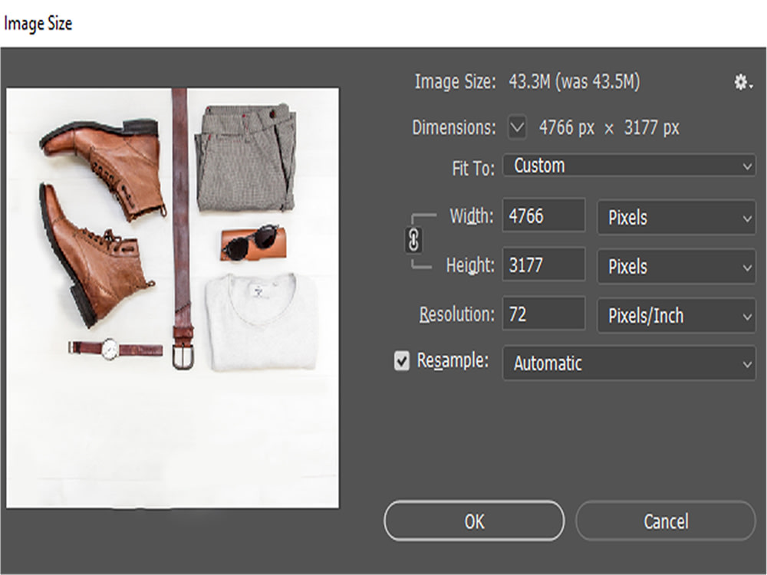Open the Fit To Custom dropdown
767x575 pixels.
pyautogui.click(x=629, y=166)
